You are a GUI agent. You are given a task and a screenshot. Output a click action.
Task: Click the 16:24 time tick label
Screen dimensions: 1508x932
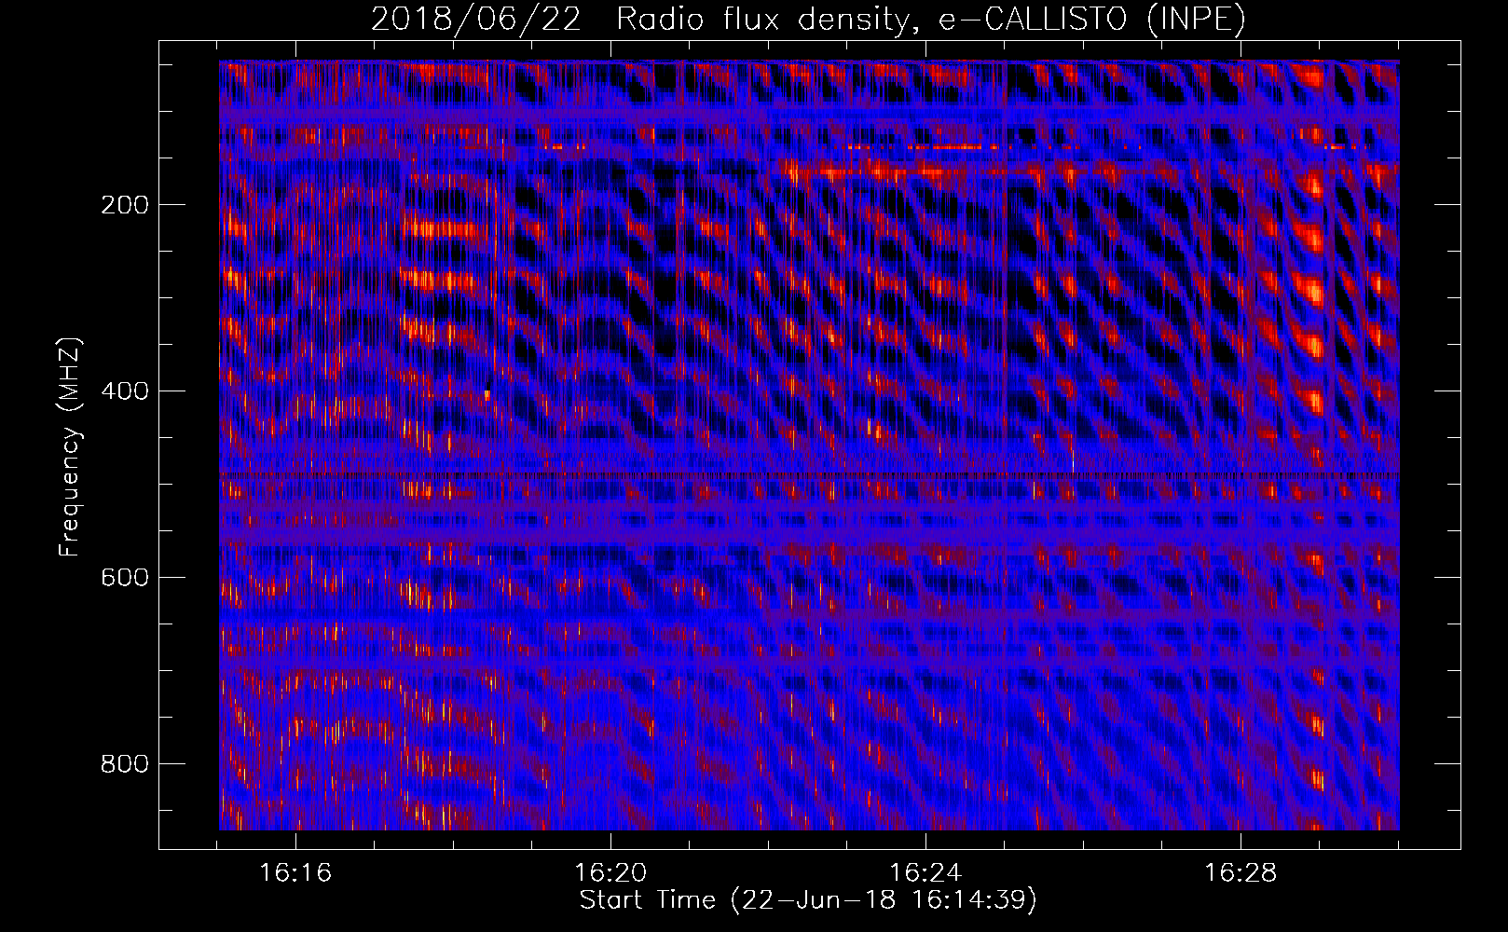coord(925,873)
